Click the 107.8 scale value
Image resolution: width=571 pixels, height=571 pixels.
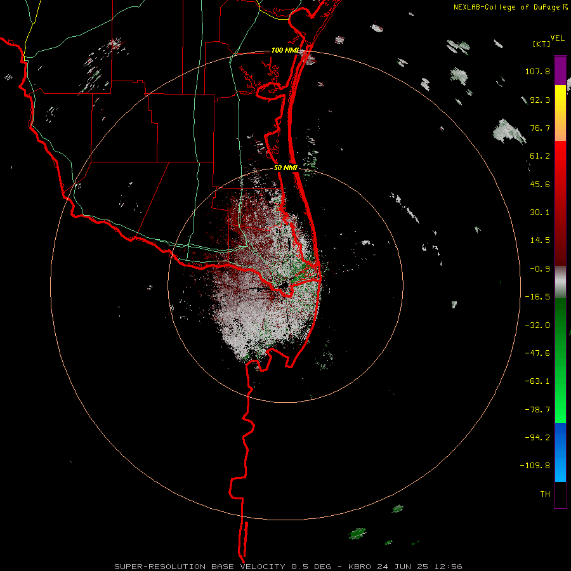point(537,71)
